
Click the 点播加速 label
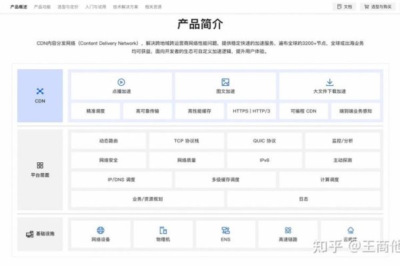[x=121, y=91]
